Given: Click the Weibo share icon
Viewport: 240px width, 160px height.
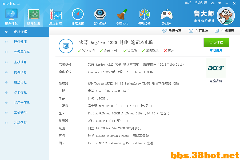Looking at the screenshot, I should [x=164, y=31].
